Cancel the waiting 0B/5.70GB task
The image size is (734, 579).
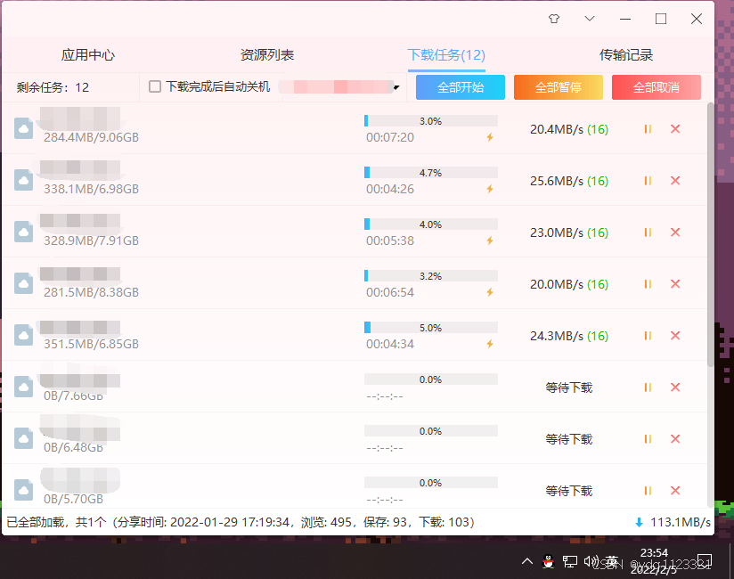pos(675,491)
